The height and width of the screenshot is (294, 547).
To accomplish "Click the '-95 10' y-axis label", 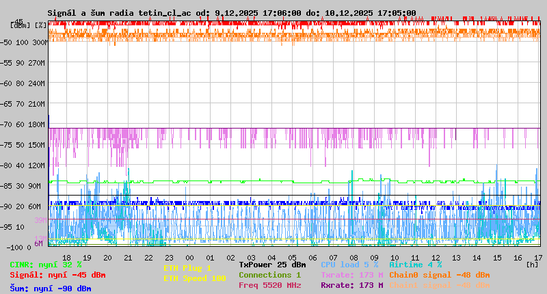I will 12,227.
